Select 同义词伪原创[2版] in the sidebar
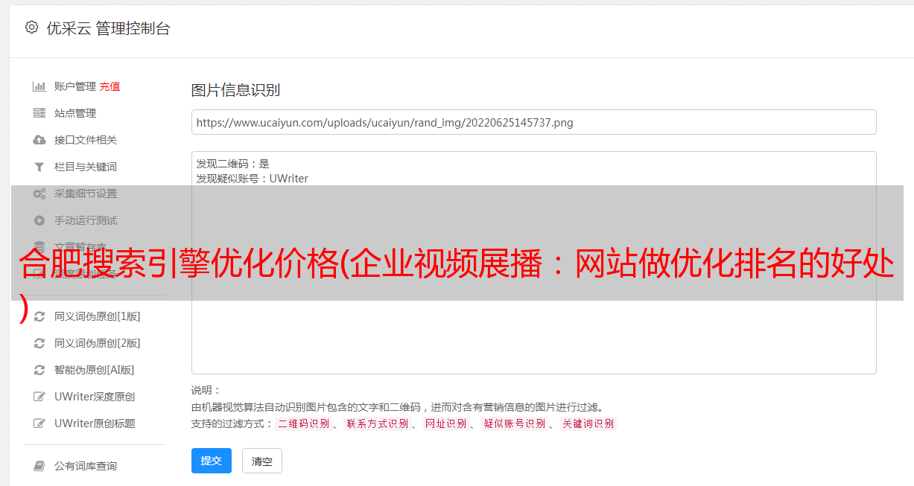The width and height of the screenshot is (914, 486). (97, 343)
